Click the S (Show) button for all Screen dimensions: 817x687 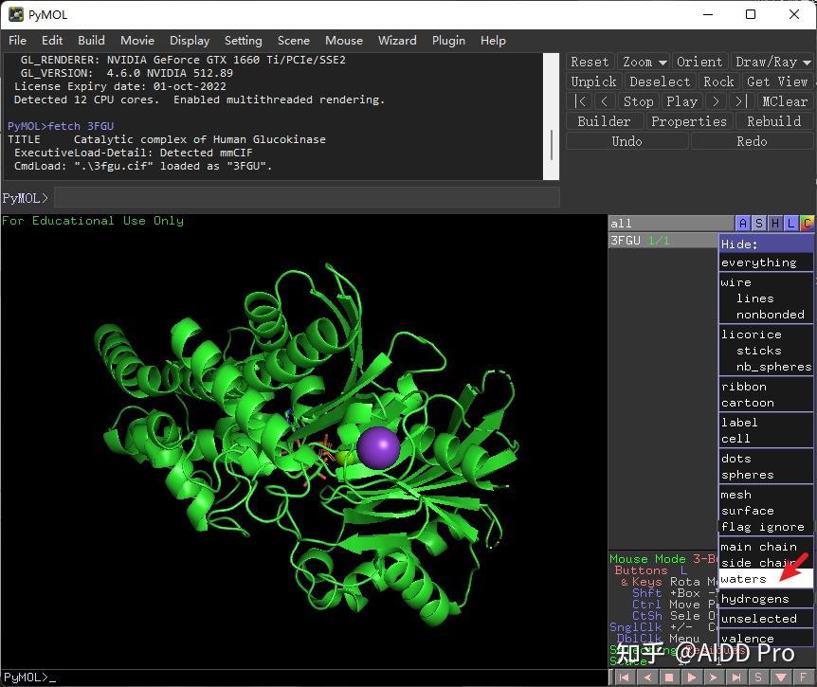click(x=759, y=224)
